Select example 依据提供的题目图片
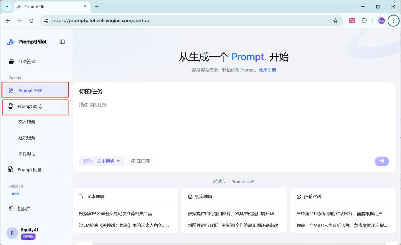Viewport: 401px width, 245px height. click(232, 213)
